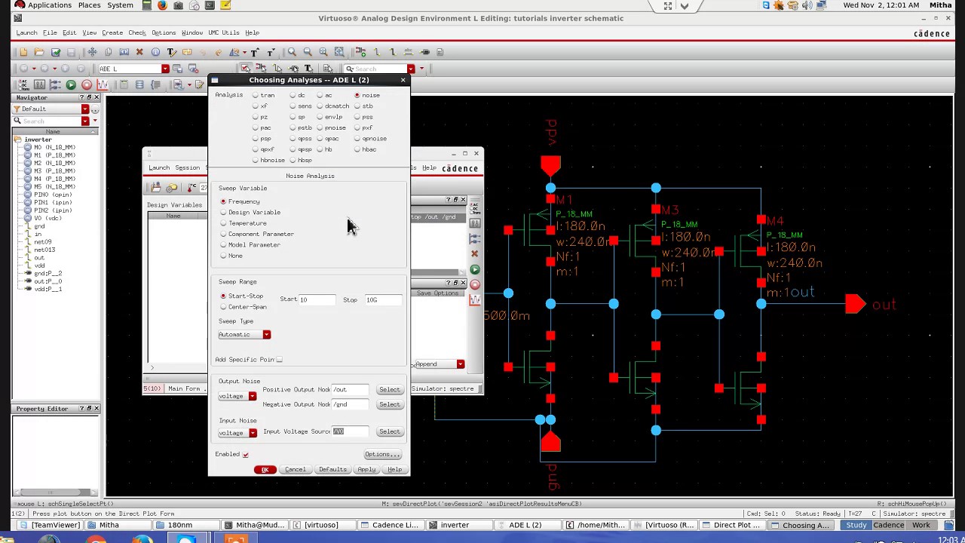The width and height of the screenshot is (965, 543).
Task: Select the Move (stretch arrows) tool
Action: coord(92,52)
